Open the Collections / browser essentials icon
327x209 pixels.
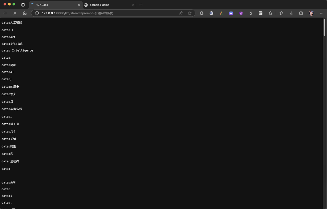point(301,13)
